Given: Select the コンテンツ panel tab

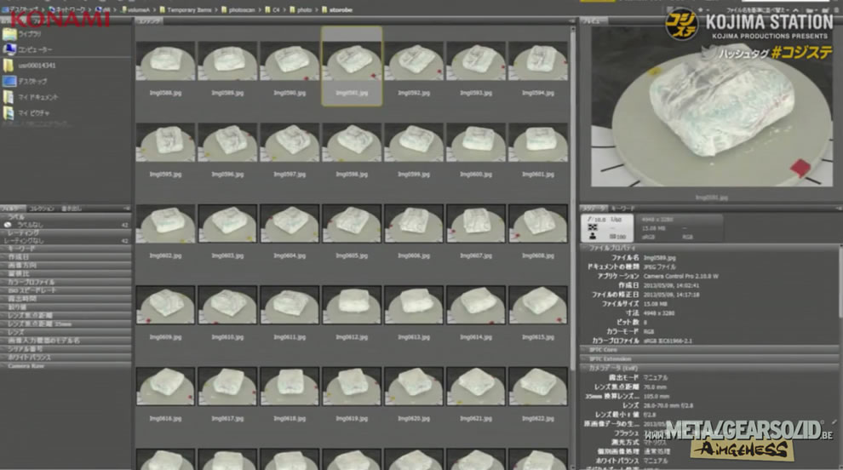Looking at the screenshot, I should (149, 21).
